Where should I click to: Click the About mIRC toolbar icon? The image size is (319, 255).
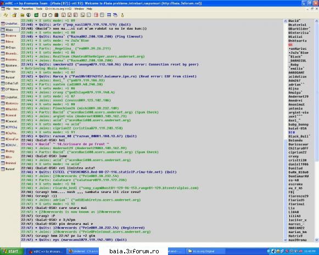[x=122, y=15]
